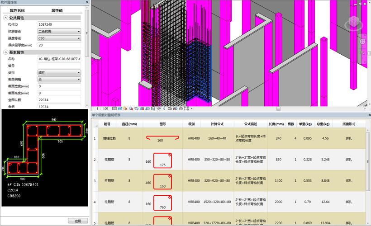Close the 构件属性栏 panel
This screenshot has height=226, width=371.
click(x=87, y=3)
